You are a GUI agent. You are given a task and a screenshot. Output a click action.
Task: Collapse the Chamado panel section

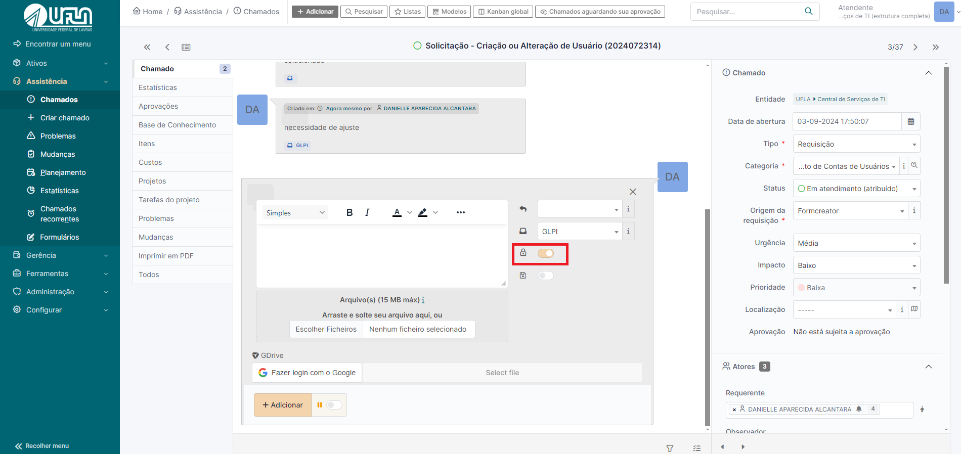pyautogui.click(x=929, y=73)
